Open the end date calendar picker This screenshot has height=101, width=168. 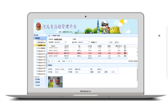[x=89, y=42]
